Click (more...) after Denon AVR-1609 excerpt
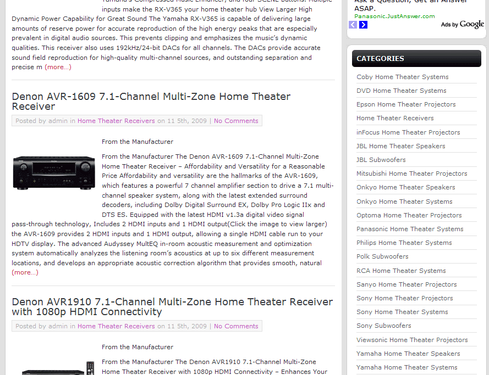 pos(25,272)
